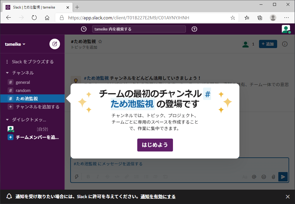295x204 pixels.
Task: Click the emoji picker icon
Action: (264, 177)
